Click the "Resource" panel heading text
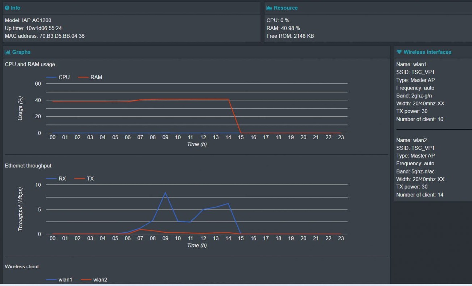 click(x=286, y=8)
